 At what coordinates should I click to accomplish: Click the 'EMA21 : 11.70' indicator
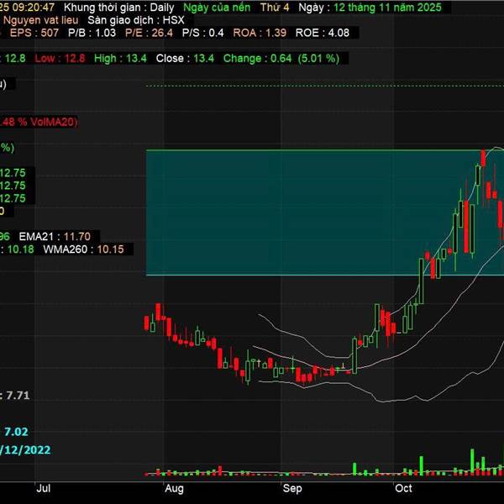click(x=55, y=237)
